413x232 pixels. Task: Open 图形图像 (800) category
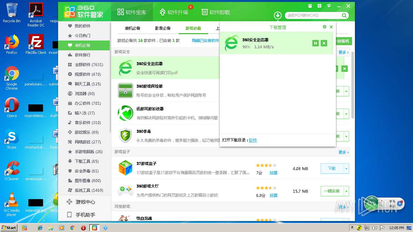point(84,180)
